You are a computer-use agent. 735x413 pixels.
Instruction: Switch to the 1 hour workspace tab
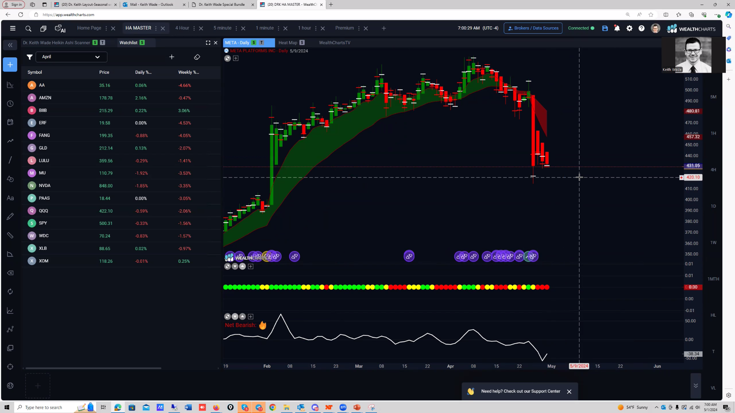tap(305, 28)
